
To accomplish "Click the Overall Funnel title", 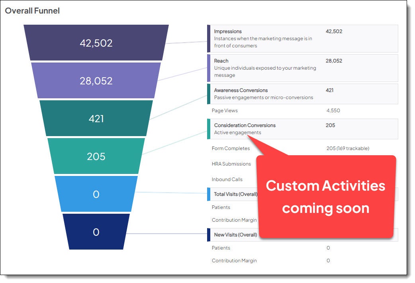I will [x=32, y=11].
